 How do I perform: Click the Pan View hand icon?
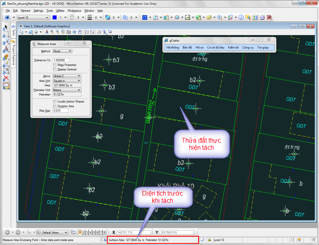[80, 32]
